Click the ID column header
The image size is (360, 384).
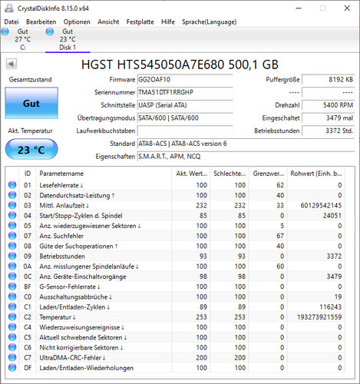[28, 174]
